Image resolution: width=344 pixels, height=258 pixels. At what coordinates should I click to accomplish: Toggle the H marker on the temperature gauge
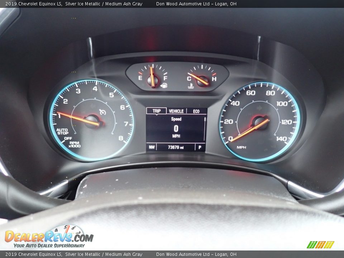[x=215, y=80]
